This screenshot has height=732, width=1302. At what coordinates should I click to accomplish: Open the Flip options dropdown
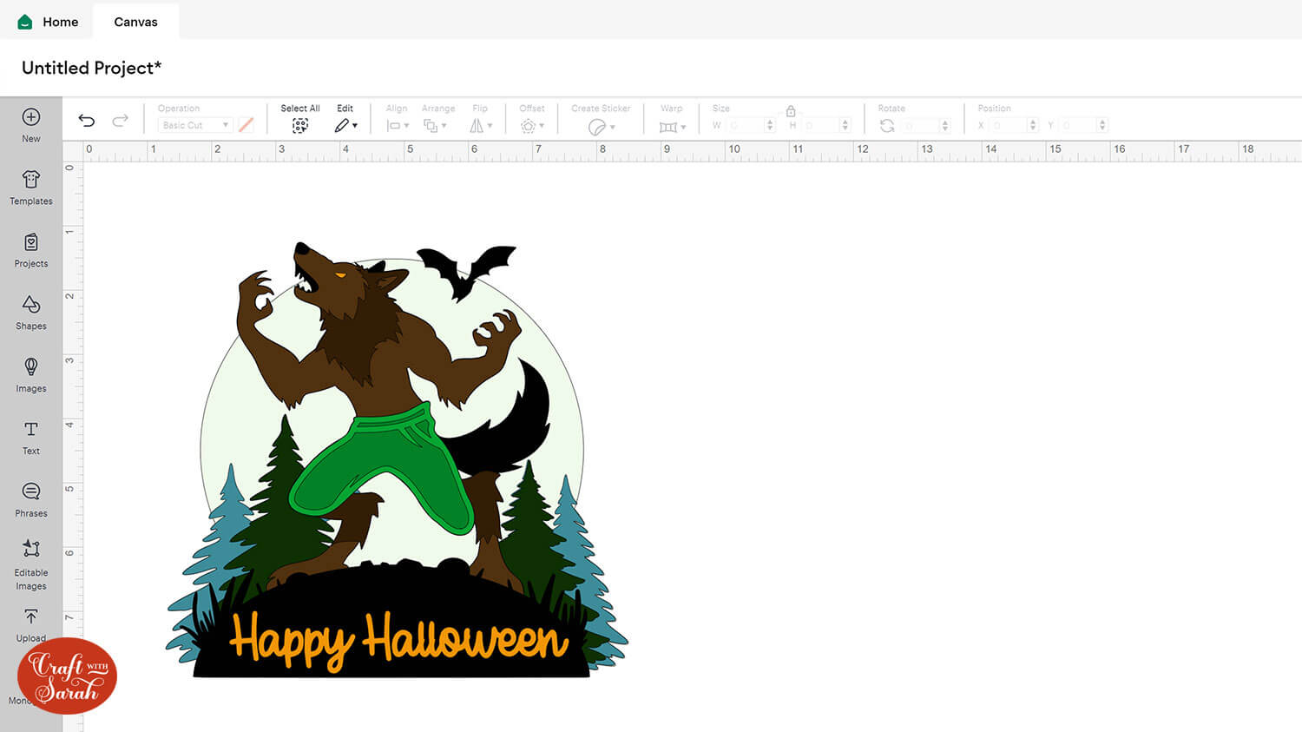pyautogui.click(x=482, y=125)
